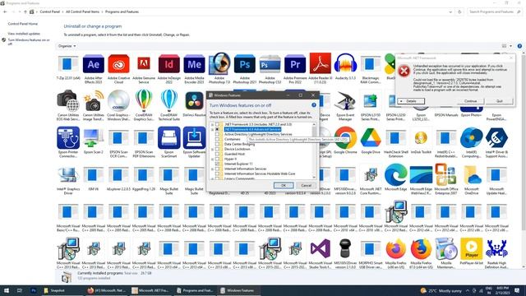Check the .NET Framework 3.5 checkbox
This screenshot has height=296, width=526.
point(217,124)
